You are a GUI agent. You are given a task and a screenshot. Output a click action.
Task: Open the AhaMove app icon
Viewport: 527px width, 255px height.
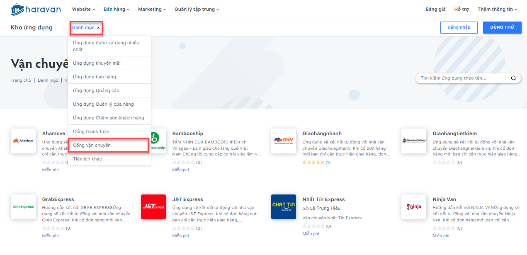click(23, 141)
